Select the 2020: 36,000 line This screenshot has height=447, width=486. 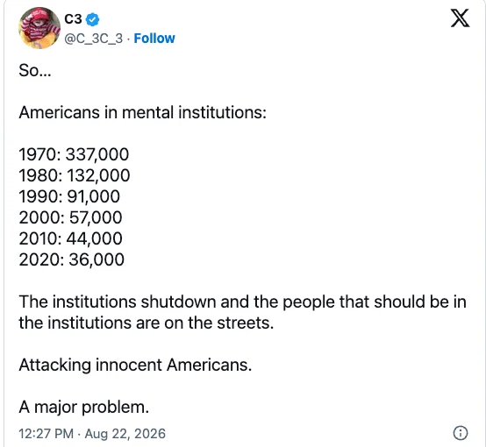(x=72, y=259)
